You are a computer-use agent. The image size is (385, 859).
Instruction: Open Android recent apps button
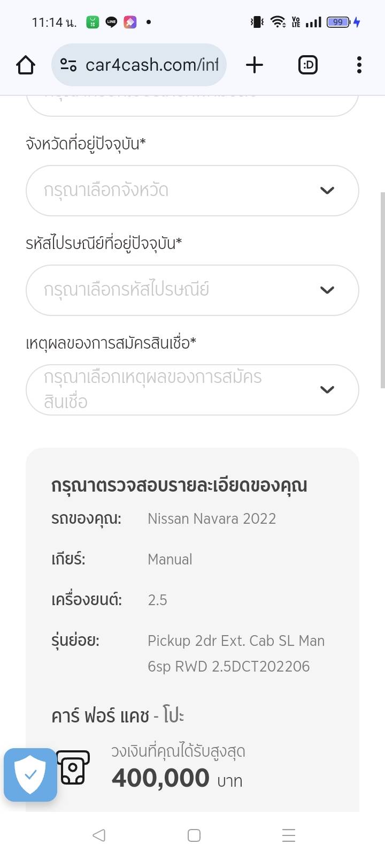coord(288,835)
